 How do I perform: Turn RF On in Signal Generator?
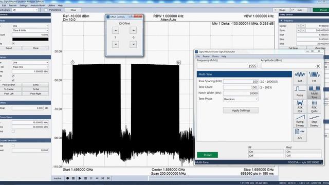tap(266, 152)
